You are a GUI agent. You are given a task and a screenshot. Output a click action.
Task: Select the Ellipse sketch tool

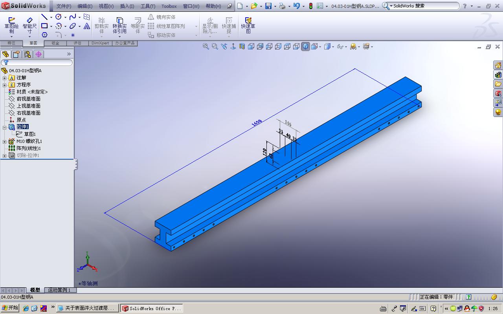(x=73, y=26)
